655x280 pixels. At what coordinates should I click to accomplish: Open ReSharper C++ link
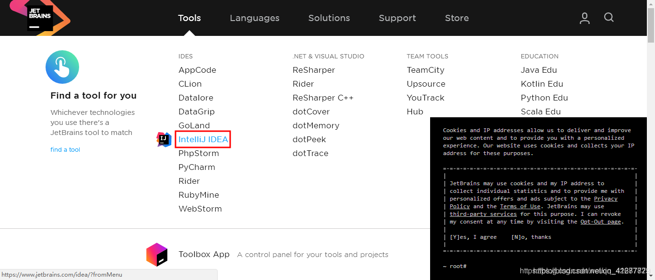323,98
